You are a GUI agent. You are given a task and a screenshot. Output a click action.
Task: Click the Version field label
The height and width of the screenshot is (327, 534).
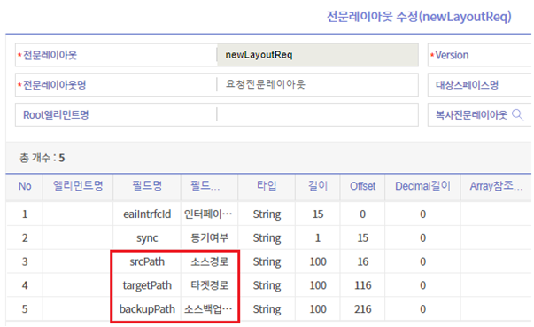tap(452, 55)
